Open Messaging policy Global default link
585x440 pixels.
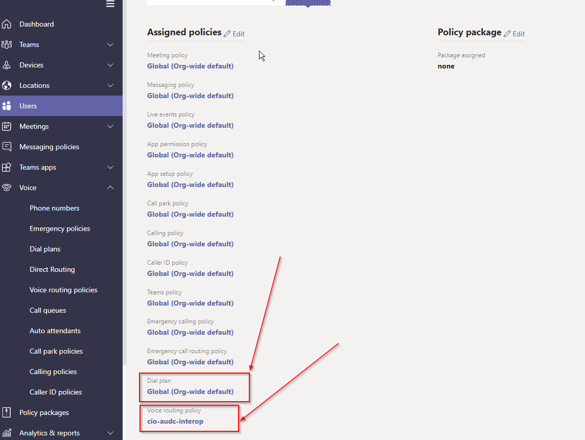coord(190,96)
